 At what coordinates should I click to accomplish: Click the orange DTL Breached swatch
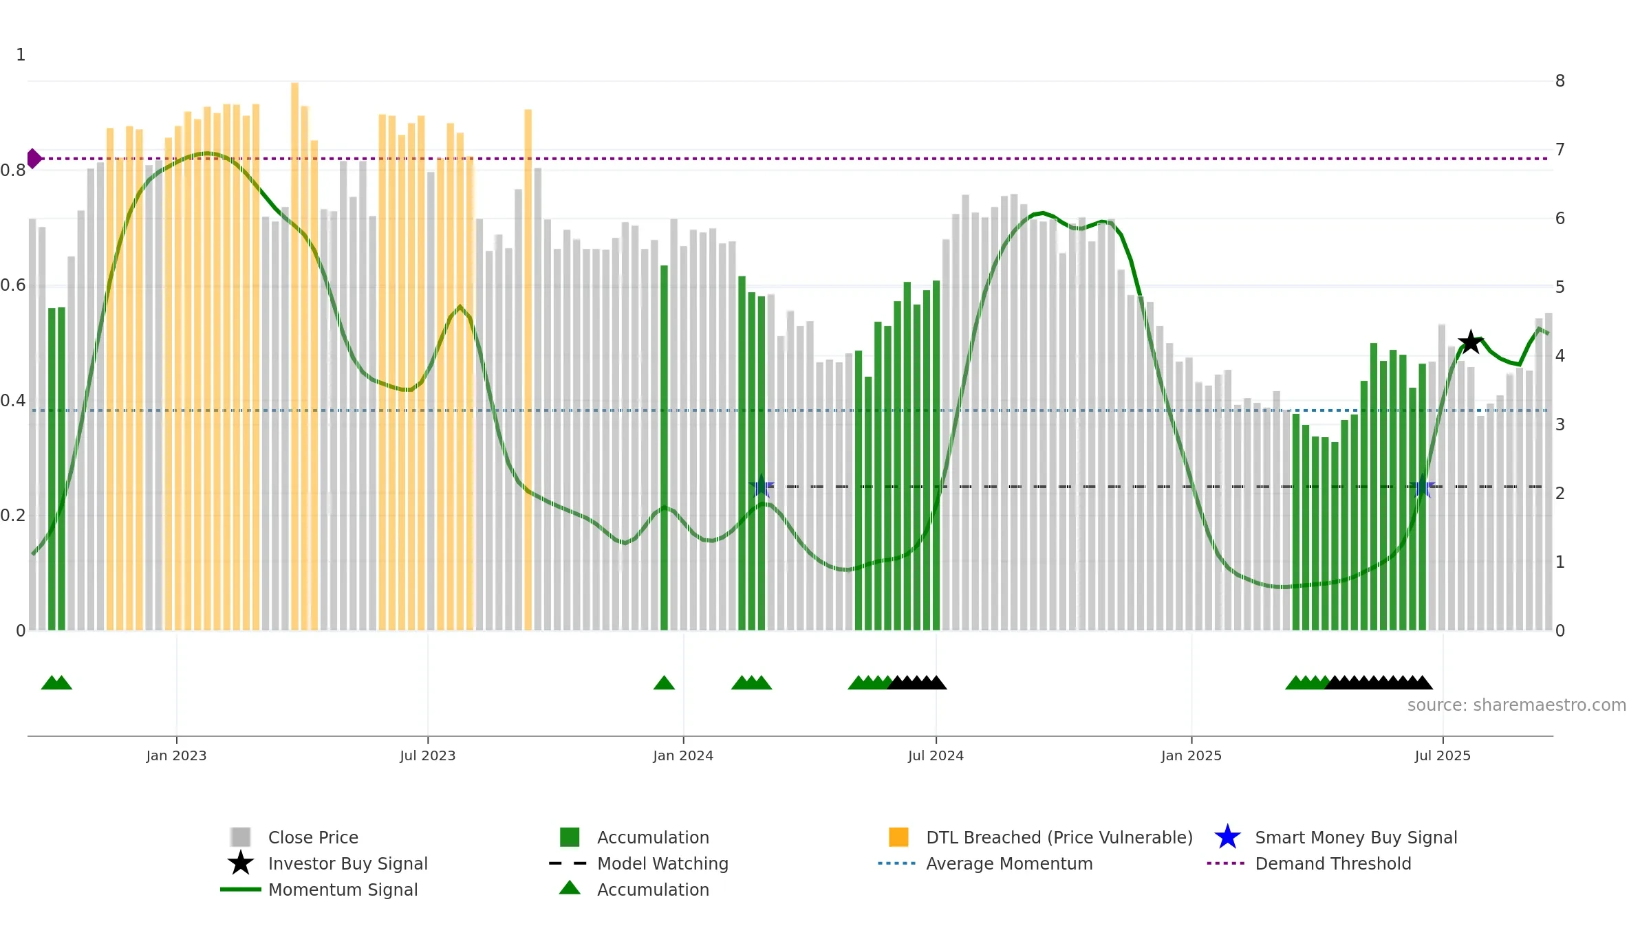pyautogui.click(x=898, y=837)
